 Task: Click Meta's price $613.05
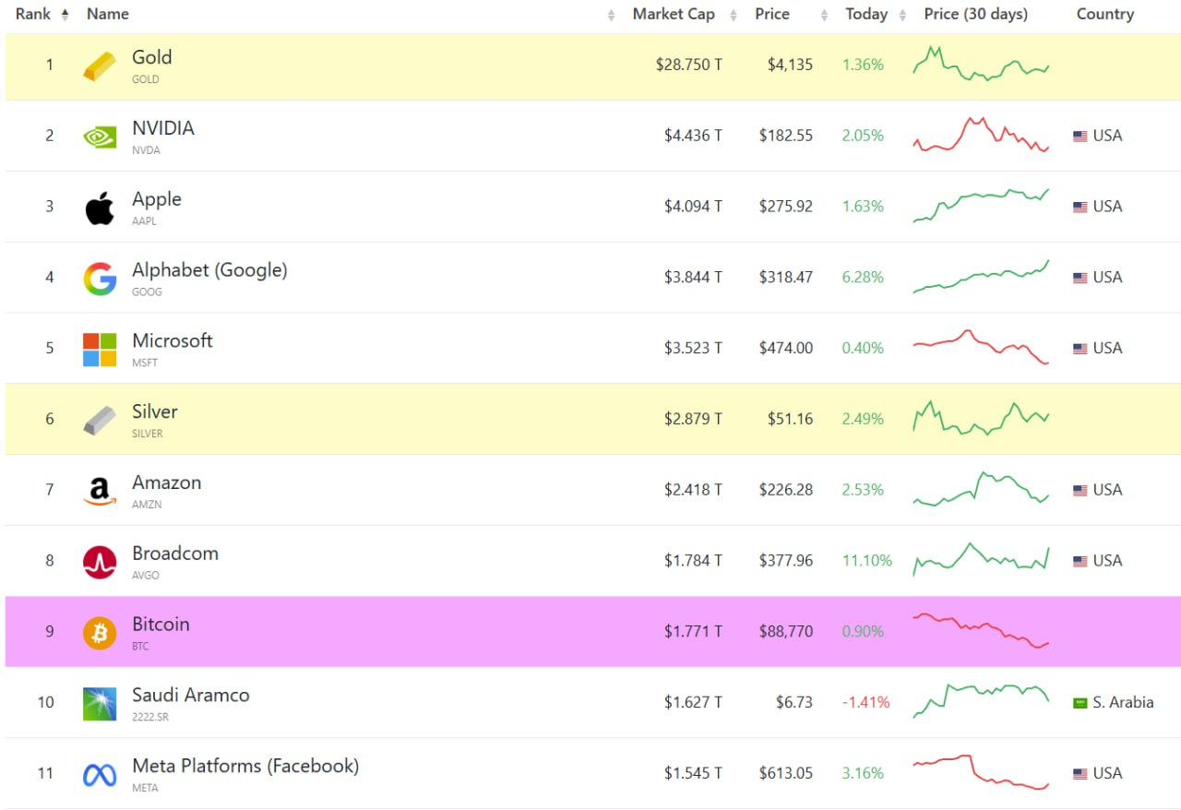[x=786, y=774]
